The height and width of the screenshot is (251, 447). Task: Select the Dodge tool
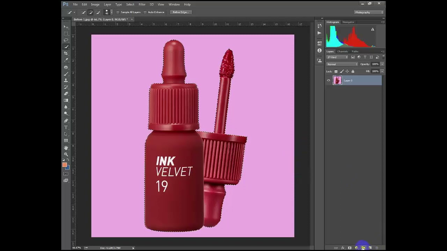[66, 114]
